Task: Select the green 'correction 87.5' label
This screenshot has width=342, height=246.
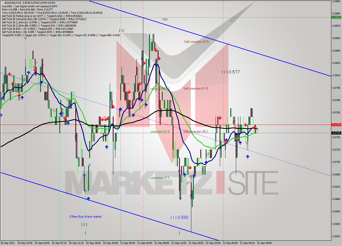Action: (160, 178)
